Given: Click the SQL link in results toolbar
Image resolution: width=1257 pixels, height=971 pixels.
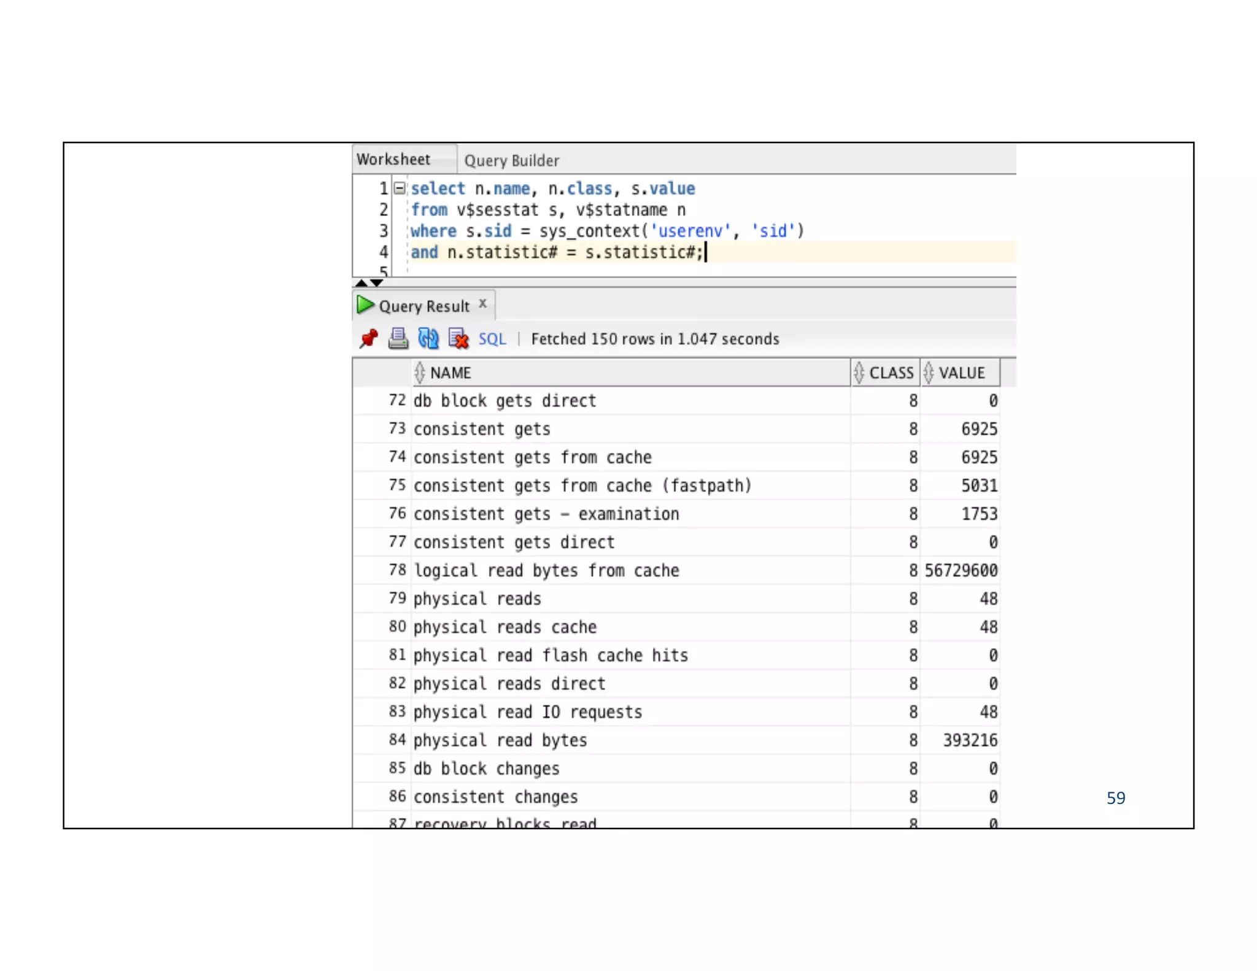Looking at the screenshot, I should click(x=492, y=339).
